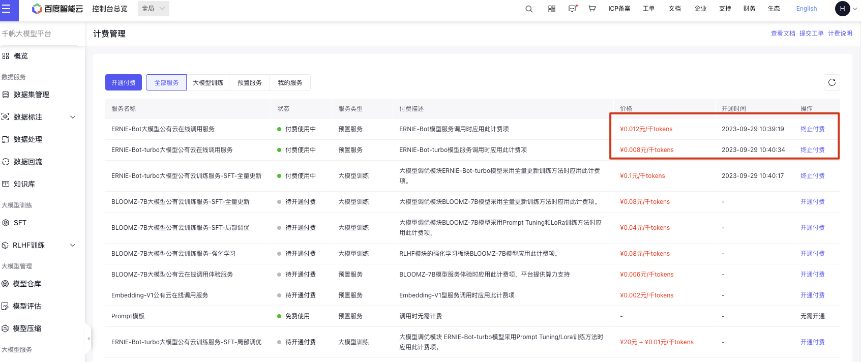This screenshot has height=362, width=861.
Task: Click 开通付费 for BLOOMZ-7B SFT-局部调优
Action: coord(812,228)
